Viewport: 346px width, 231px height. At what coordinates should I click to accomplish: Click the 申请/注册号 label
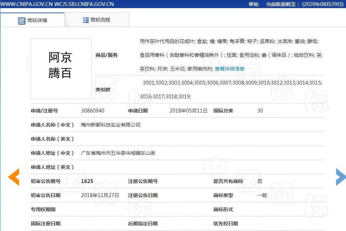[44, 111]
